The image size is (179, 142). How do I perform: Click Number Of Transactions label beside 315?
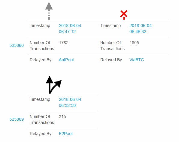42,119
